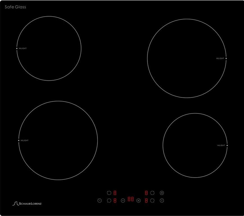Click the top-right cooking zone's HILIGHT label
Viewport: 244px width, 216px height.
[x=220, y=58]
